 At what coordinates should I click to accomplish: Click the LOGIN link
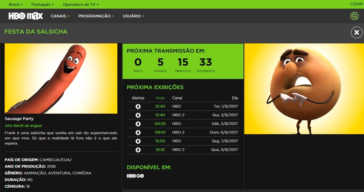click(x=356, y=4)
